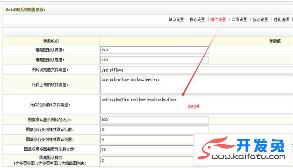293x168 pixels.
Task: Click the 允许的多媒体文件类型 label
Action: coord(50,105)
